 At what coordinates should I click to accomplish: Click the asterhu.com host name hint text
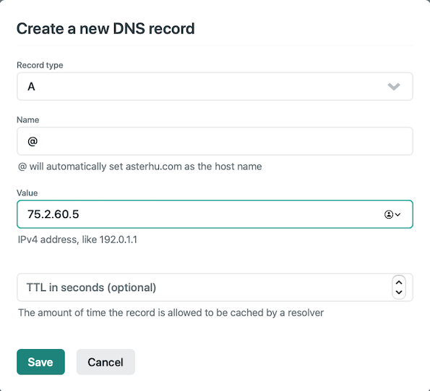[140, 167]
